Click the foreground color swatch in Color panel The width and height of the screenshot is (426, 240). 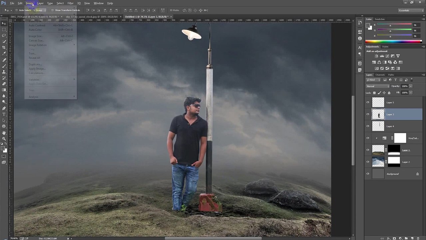point(368,25)
